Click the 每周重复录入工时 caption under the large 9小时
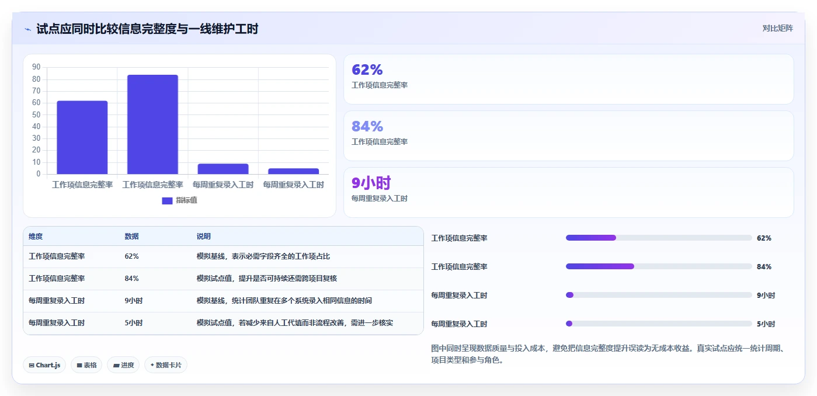This screenshot has width=817, height=396. click(380, 199)
